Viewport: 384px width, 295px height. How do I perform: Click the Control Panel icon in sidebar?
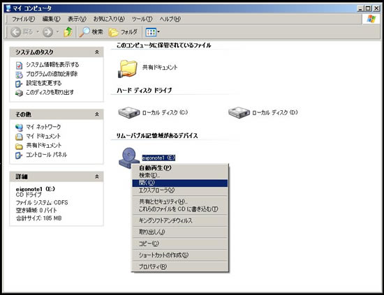point(19,156)
